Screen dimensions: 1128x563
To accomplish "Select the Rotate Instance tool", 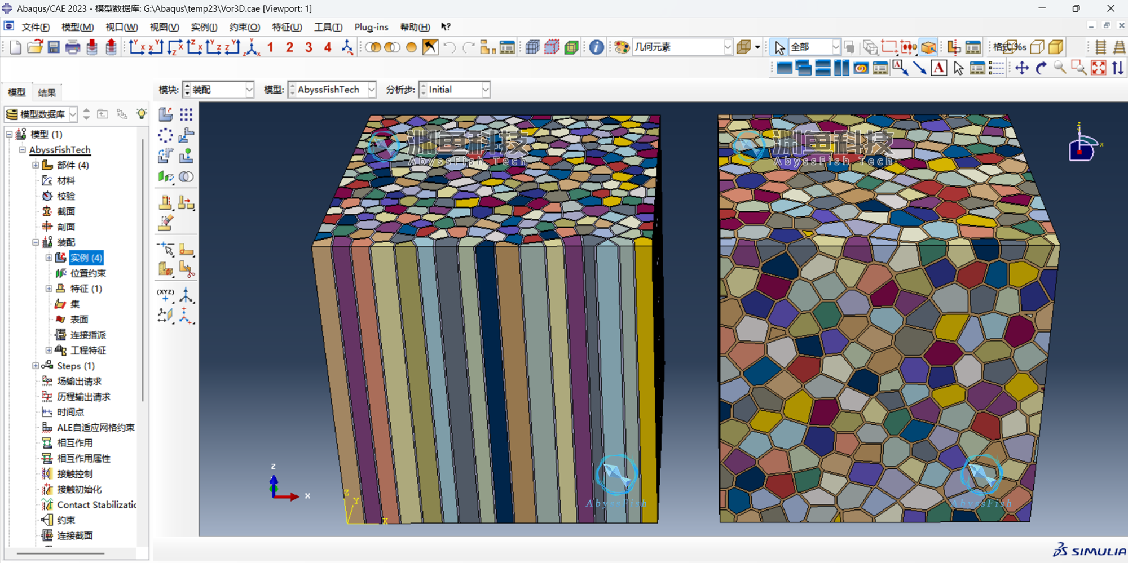I will [x=166, y=156].
